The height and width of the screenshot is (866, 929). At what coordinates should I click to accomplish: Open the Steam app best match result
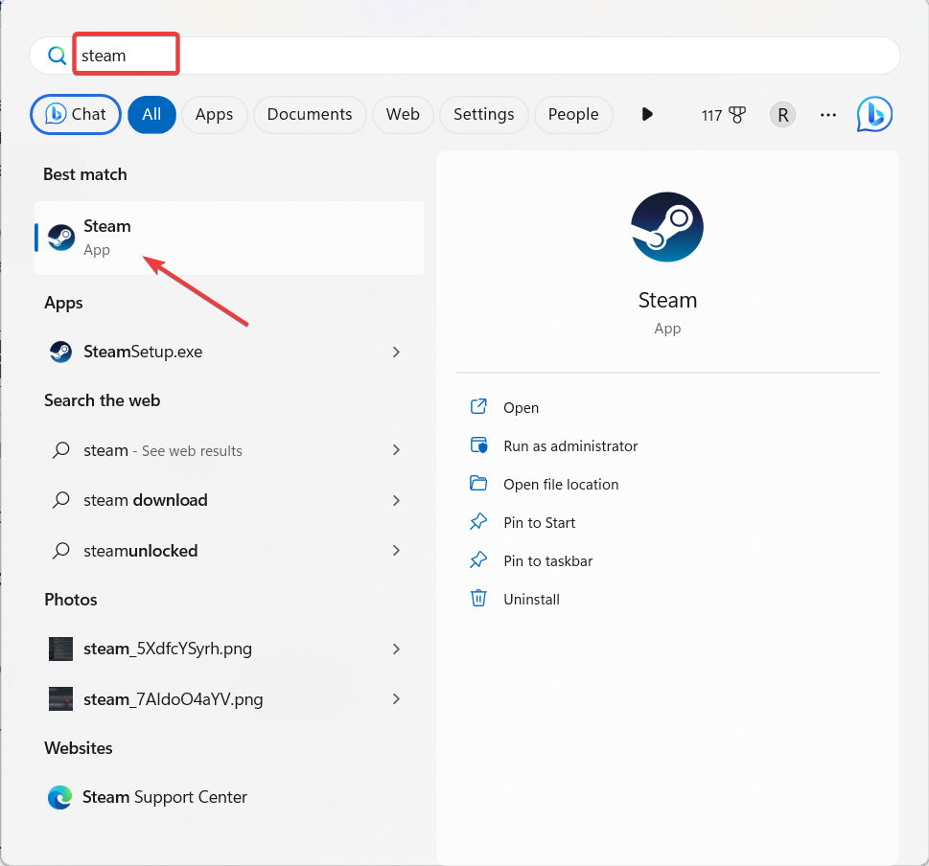(x=229, y=238)
